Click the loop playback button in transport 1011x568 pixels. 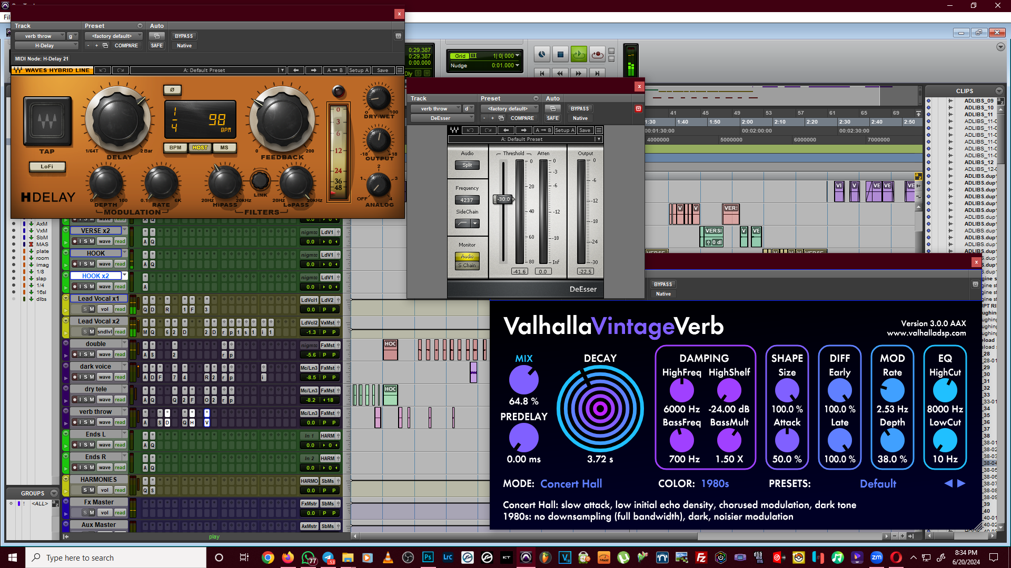(x=579, y=54)
